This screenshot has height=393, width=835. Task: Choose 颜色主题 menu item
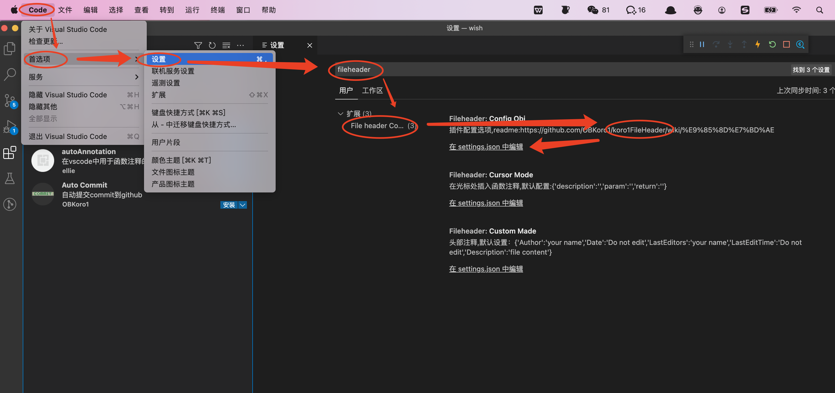point(209,160)
